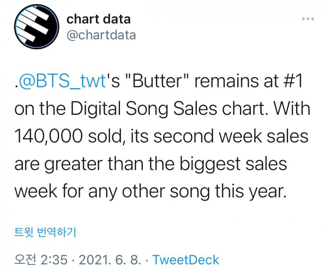Open the chart data profile avatar
The height and width of the screenshot is (271, 330).
[36, 27]
